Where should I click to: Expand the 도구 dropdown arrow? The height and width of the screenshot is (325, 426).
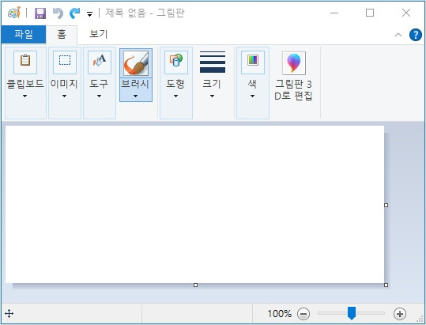coord(99,96)
